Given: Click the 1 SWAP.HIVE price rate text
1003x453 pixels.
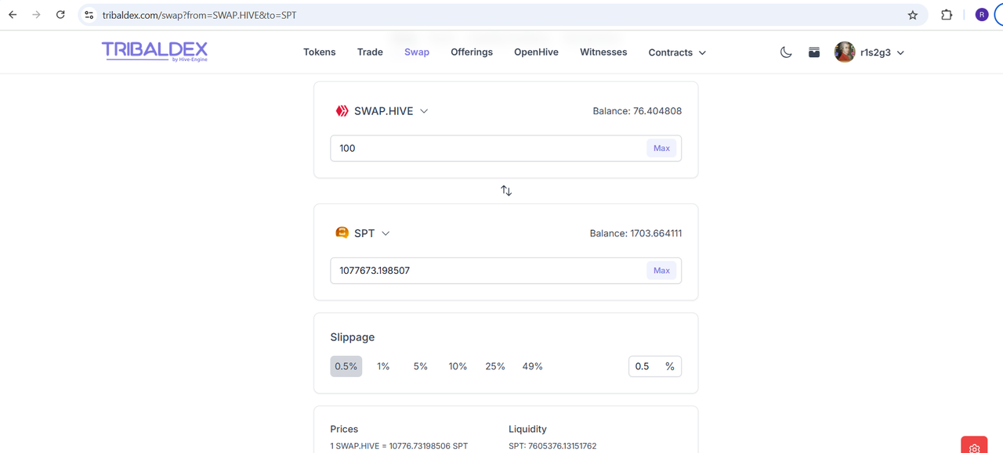Looking at the screenshot, I should [399, 446].
